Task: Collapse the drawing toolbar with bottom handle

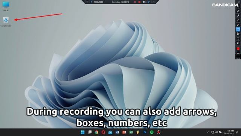Action: click(238, 58)
